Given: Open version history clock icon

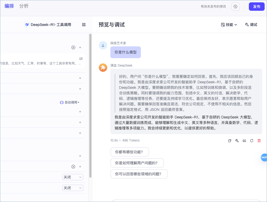Looking at the screenshot, I should (x=235, y=7).
